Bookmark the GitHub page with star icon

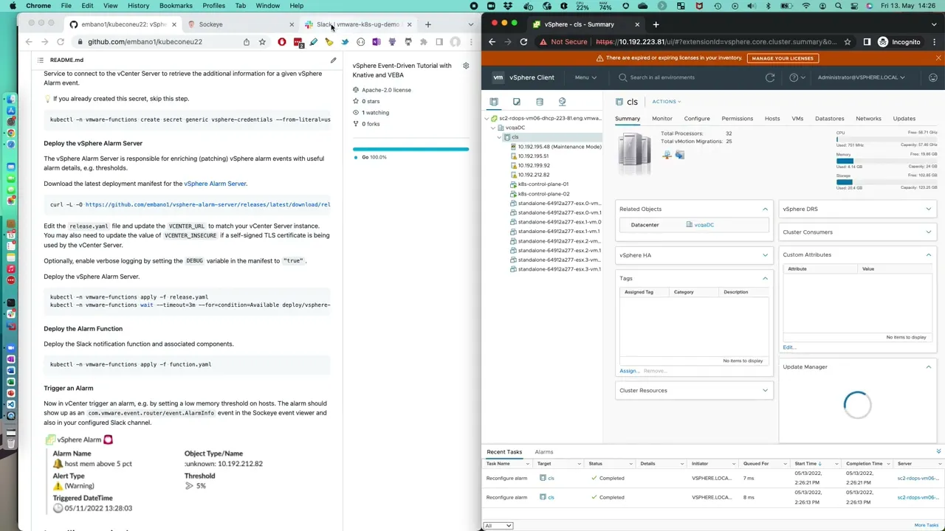click(262, 42)
